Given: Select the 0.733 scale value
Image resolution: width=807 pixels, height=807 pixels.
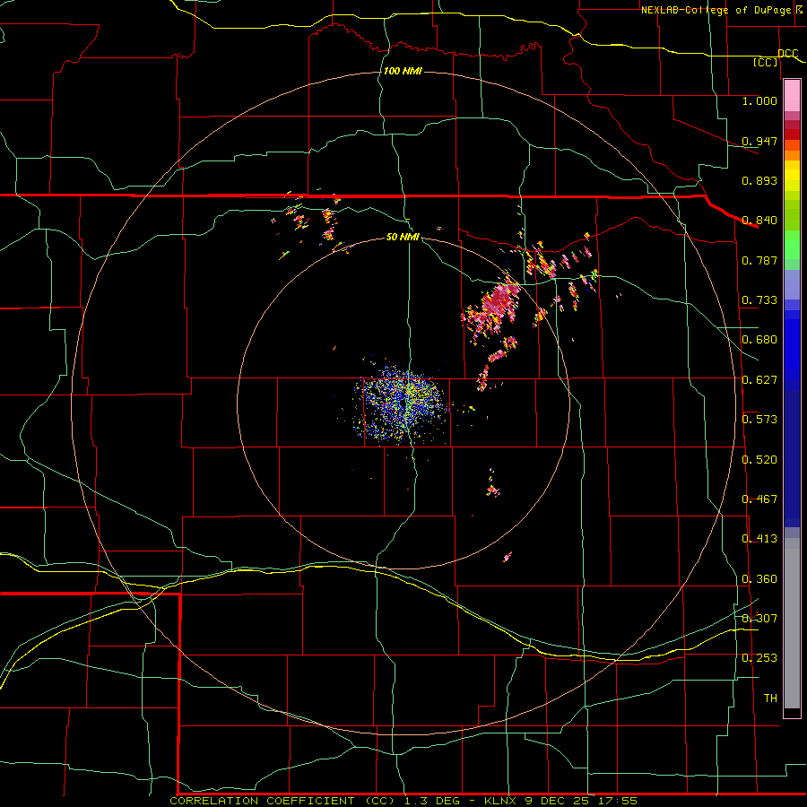Looking at the screenshot, I should [759, 300].
